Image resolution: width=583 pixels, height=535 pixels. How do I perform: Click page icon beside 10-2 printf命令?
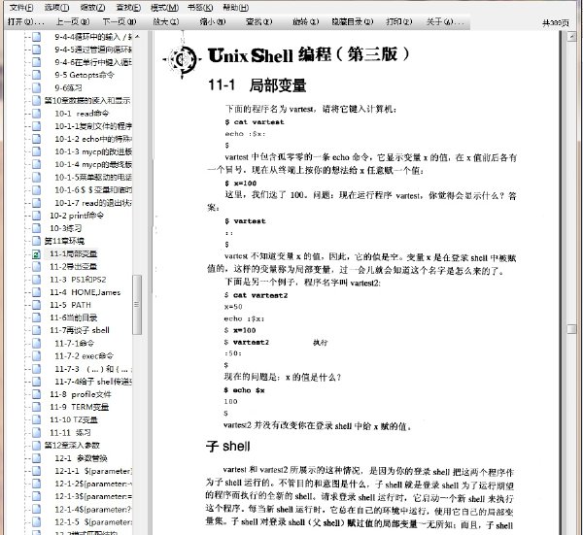36,216
